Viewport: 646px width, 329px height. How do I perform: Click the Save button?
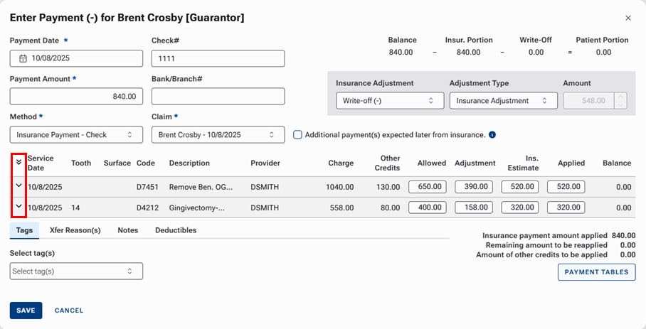26,311
